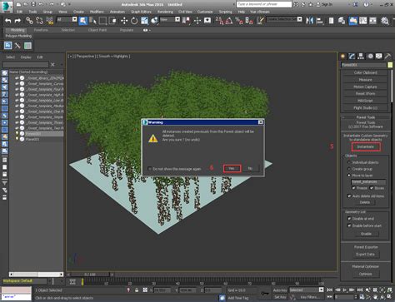Toggle the Percent Snap icon
395x302 pixels.
[239, 21]
